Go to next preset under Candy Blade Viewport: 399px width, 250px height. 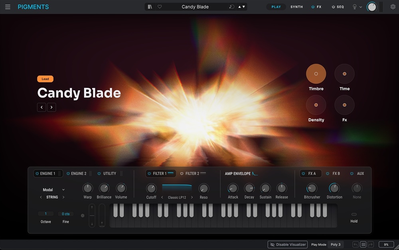(52, 107)
